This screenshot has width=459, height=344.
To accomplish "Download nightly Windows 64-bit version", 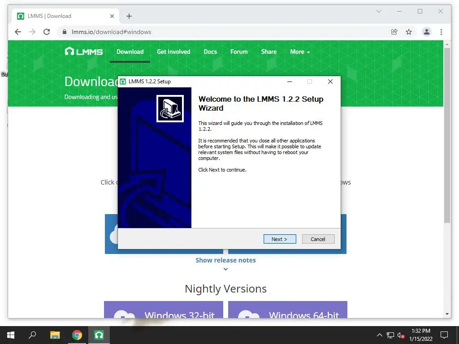I will 288,310.
